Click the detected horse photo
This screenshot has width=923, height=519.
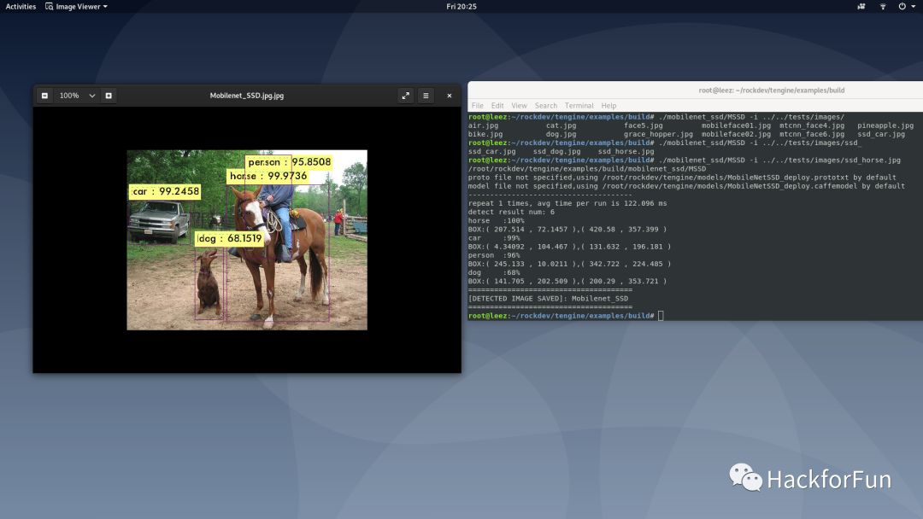click(247, 240)
